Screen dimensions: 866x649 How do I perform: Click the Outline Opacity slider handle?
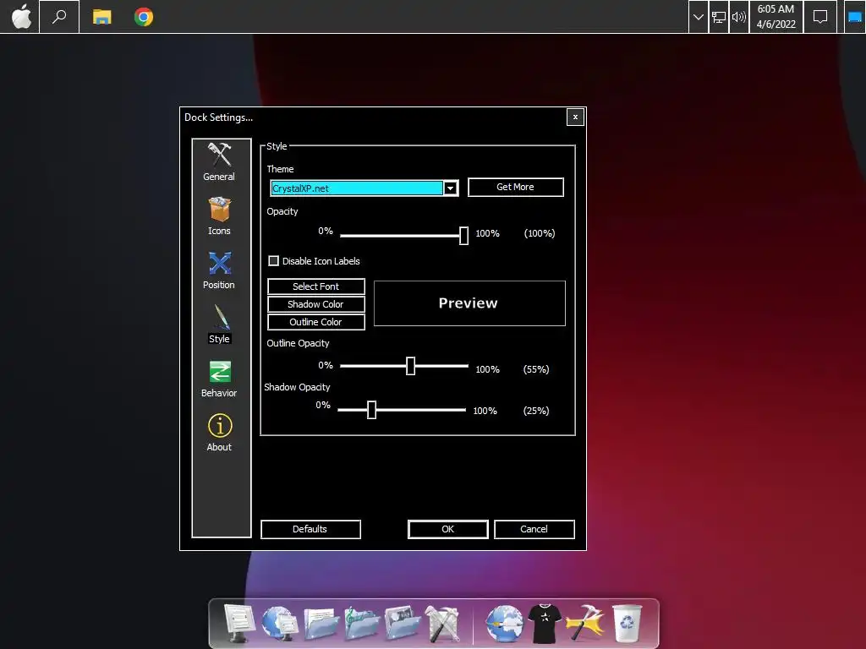410,366
